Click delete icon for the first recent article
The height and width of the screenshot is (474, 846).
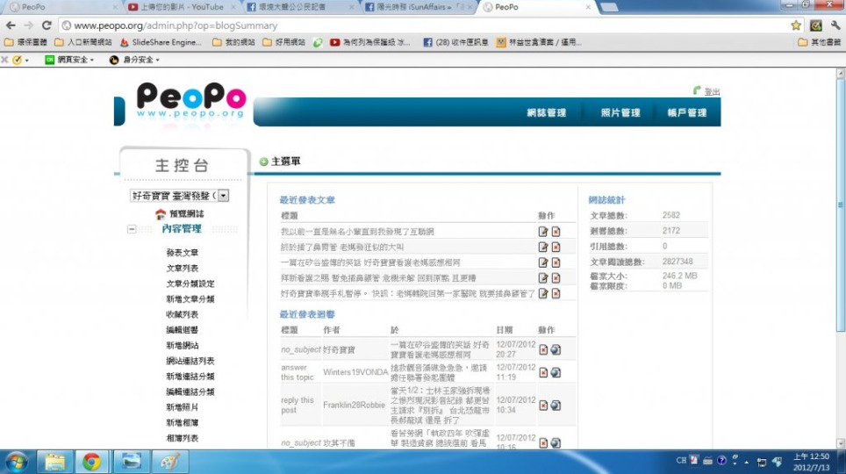556,232
